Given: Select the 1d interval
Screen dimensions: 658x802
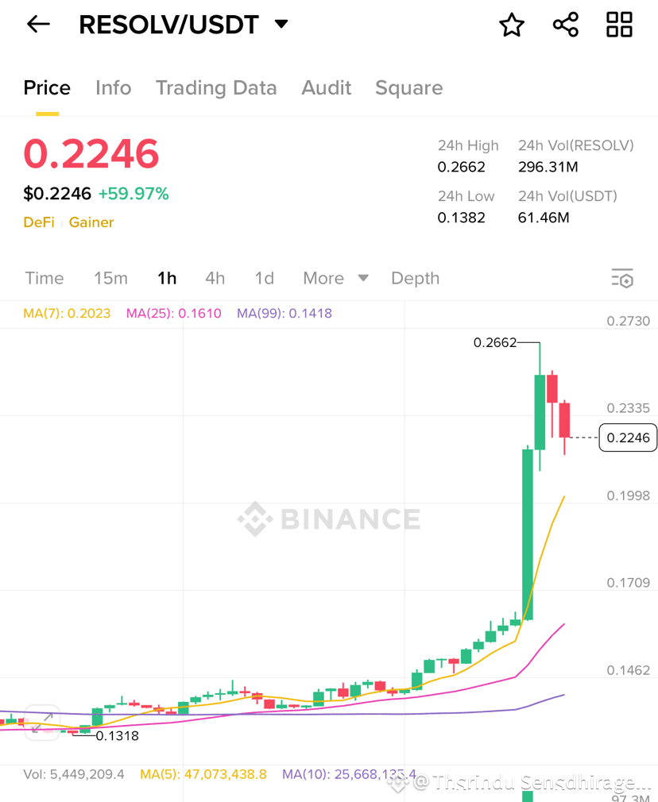Looking at the screenshot, I should (264, 278).
